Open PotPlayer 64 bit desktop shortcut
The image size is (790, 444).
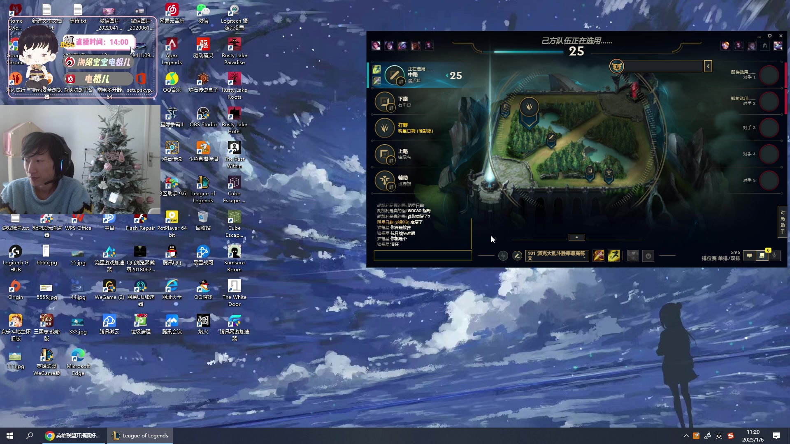tap(172, 224)
